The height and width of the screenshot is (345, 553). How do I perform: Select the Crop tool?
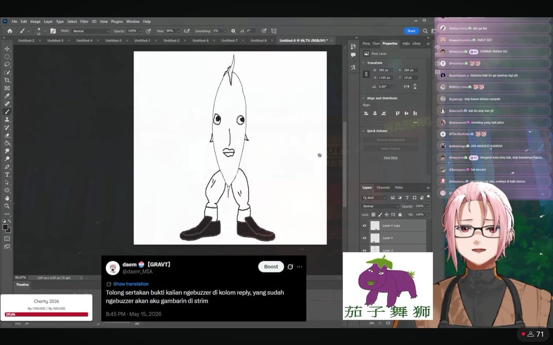pyautogui.click(x=7, y=80)
